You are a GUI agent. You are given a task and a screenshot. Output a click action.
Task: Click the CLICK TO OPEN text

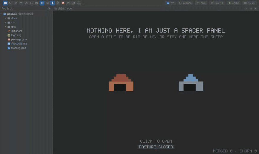pyautogui.click(x=156, y=141)
